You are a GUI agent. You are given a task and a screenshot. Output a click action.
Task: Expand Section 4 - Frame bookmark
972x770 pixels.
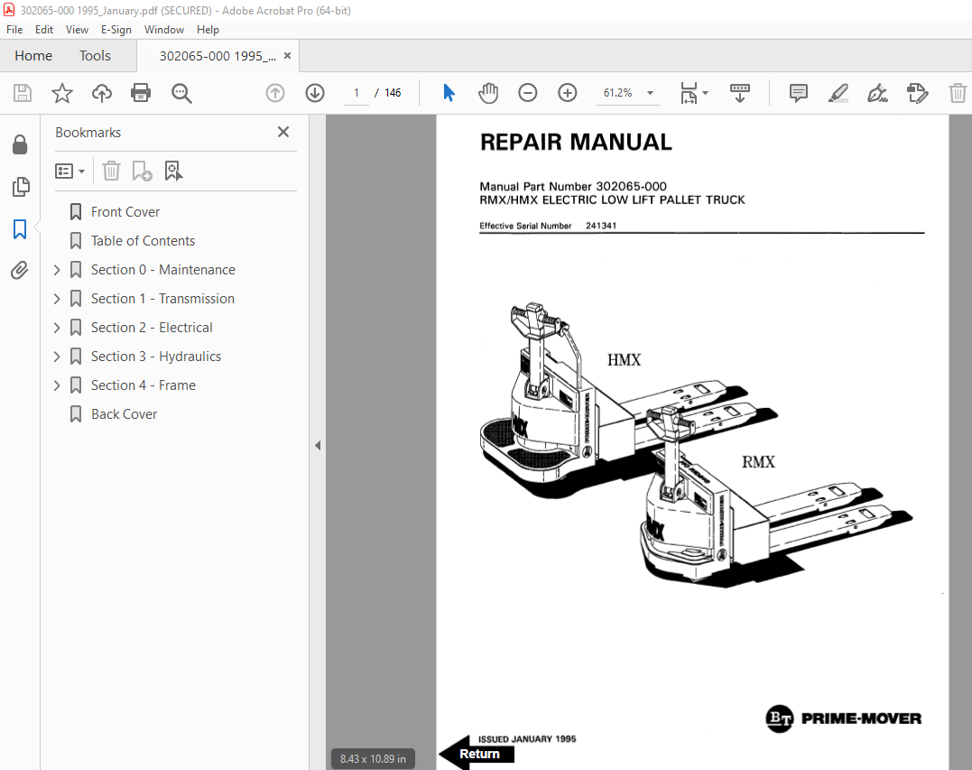pos(57,385)
